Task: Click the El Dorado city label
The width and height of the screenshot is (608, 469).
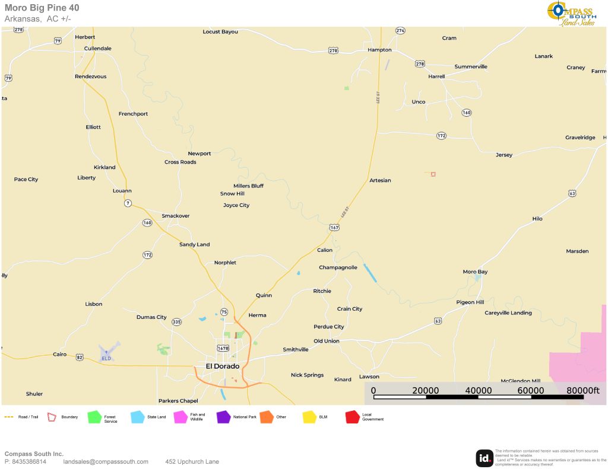Action: coord(223,366)
